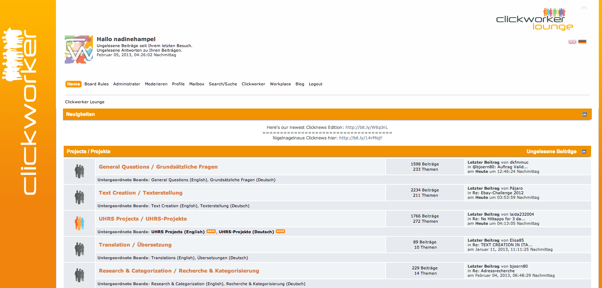Image resolution: width=602 pixels, height=288 pixels.
Task: Open UHRS Projects (English) sub-board
Action: 178,232
